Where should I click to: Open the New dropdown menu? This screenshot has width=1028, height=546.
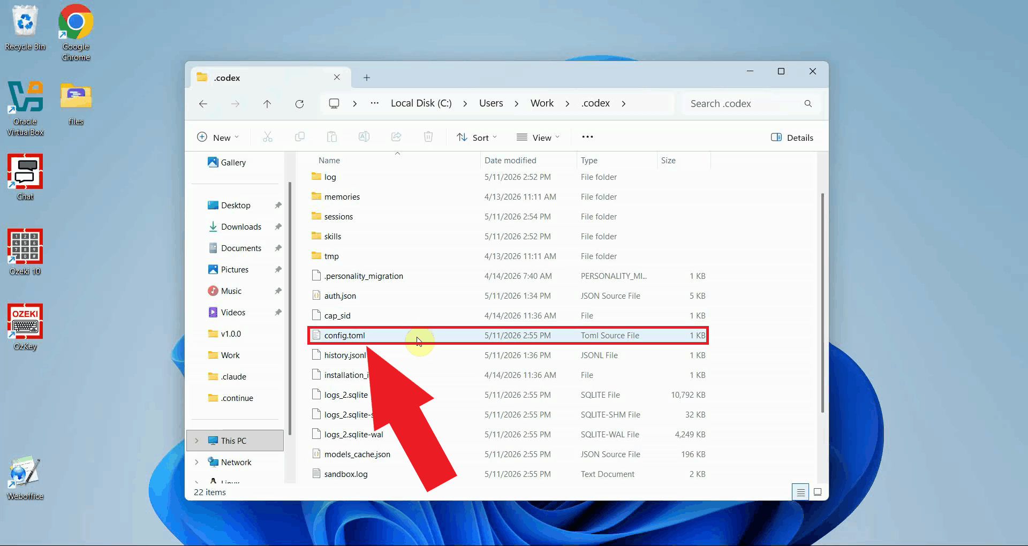(218, 138)
